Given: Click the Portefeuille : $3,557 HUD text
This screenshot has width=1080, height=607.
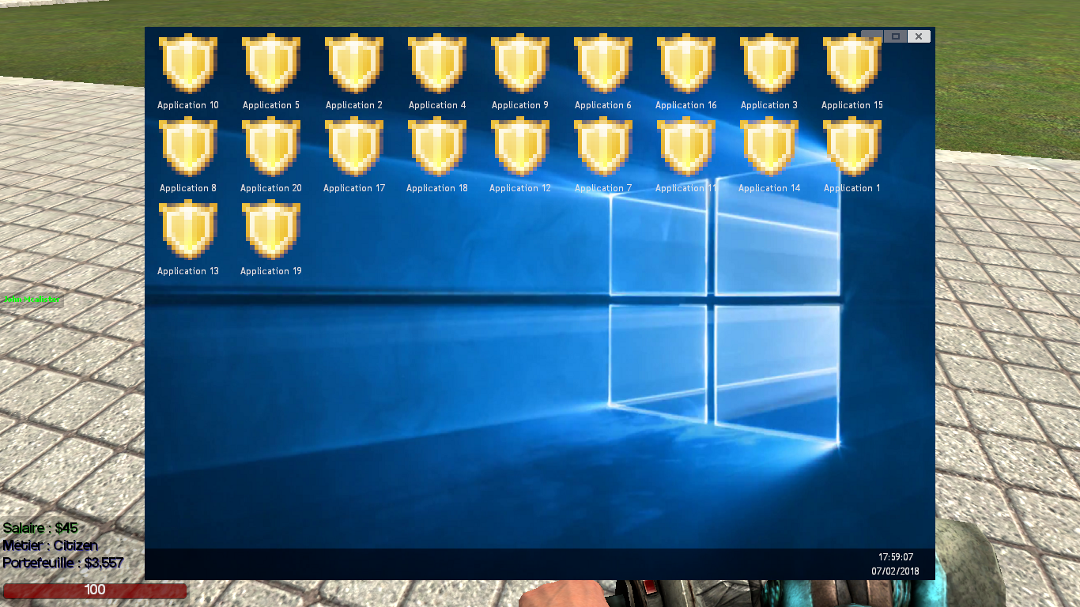Looking at the screenshot, I should (63, 563).
